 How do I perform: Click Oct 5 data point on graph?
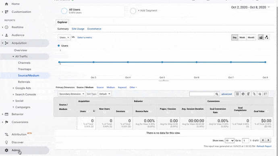pos(162,62)
